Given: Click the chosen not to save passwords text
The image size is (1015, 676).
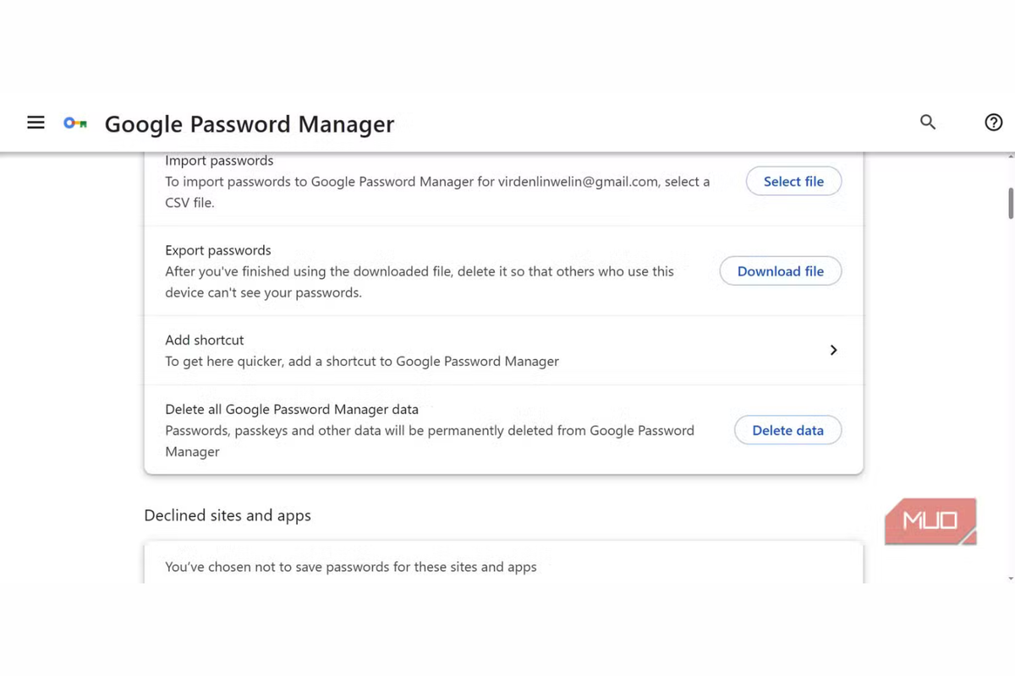Looking at the screenshot, I should (351, 567).
